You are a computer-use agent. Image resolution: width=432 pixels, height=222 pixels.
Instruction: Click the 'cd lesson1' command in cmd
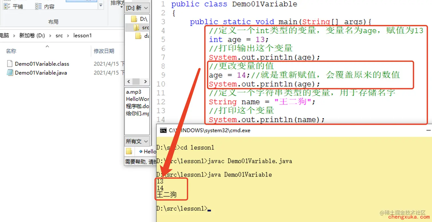[x=198, y=148]
